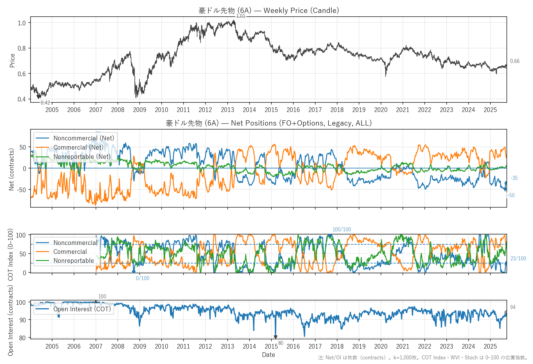This screenshot has height=364, width=533.
Task: Click the latest open interest circle marker near 94
Action: [506, 312]
